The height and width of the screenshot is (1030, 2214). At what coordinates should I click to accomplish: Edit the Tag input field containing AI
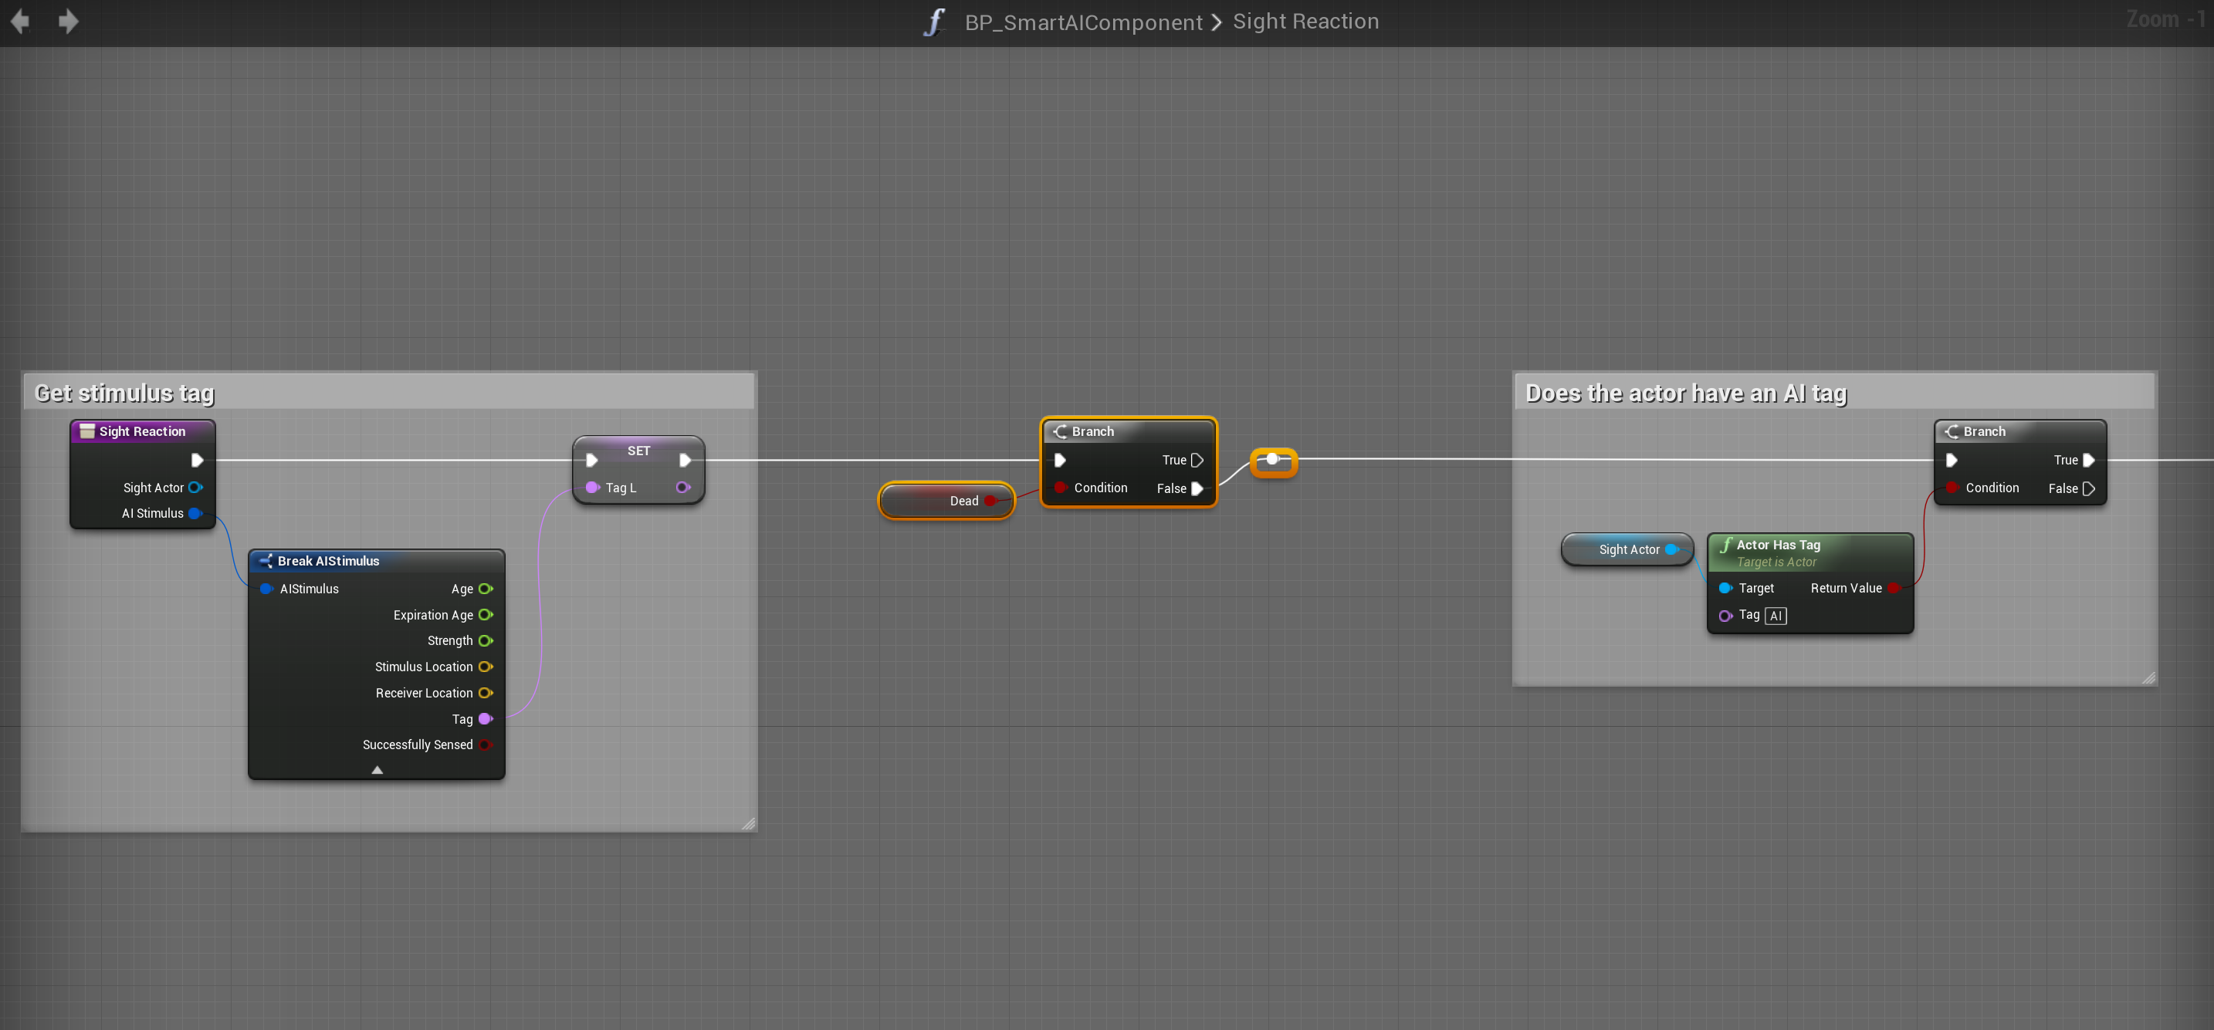click(1775, 615)
